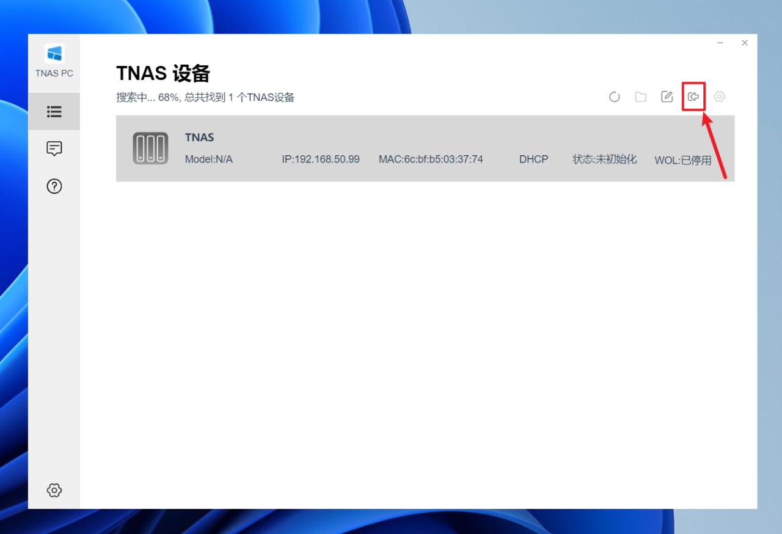Open settings gear in the sidebar
This screenshot has width=782, height=534.
(54, 490)
